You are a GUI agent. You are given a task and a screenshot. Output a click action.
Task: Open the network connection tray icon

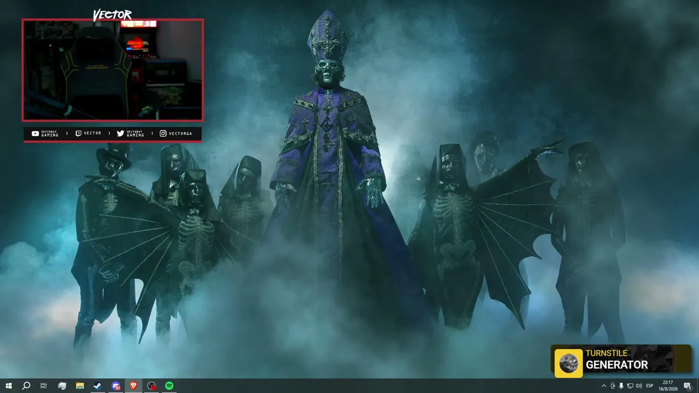pyautogui.click(x=630, y=386)
